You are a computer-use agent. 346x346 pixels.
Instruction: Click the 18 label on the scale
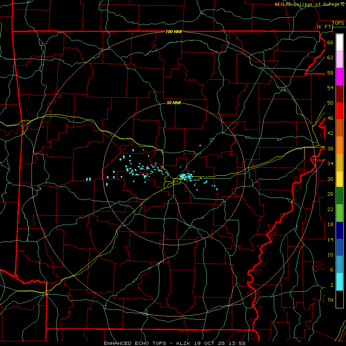[x=330, y=225]
